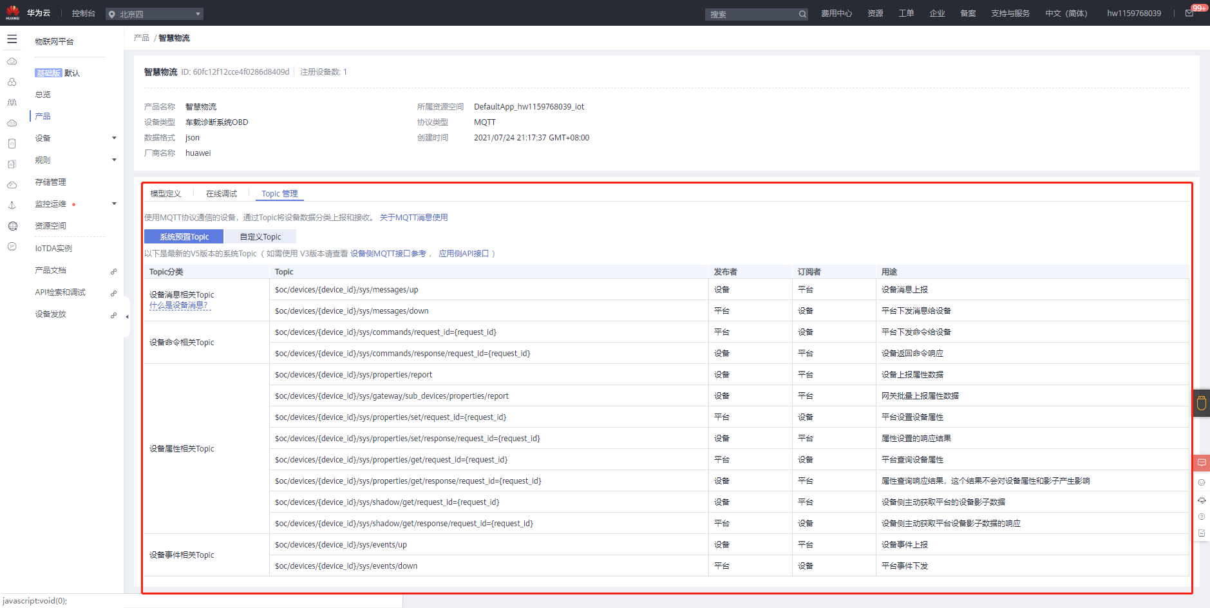1210x608 pixels.
Task: Open the 中文(简体) language selector
Action: (x=1066, y=14)
